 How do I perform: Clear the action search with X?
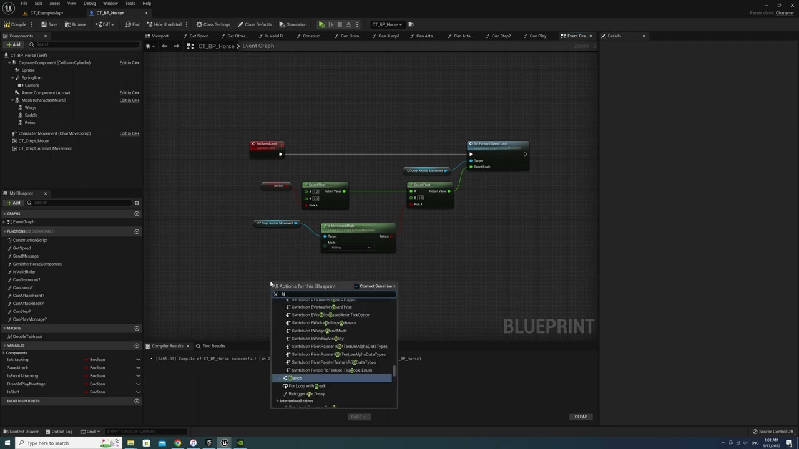pyautogui.click(x=275, y=294)
